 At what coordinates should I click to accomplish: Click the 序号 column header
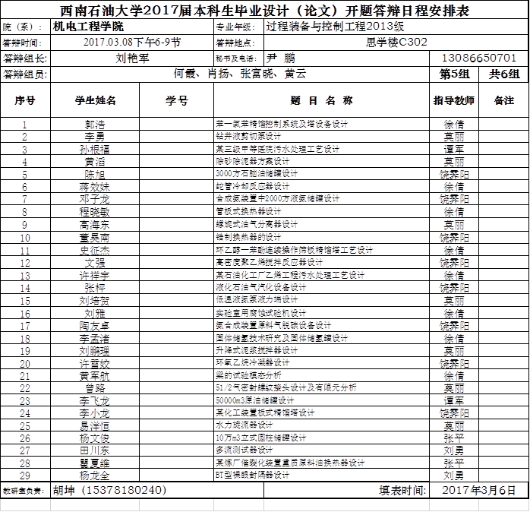pyautogui.click(x=25, y=100)
